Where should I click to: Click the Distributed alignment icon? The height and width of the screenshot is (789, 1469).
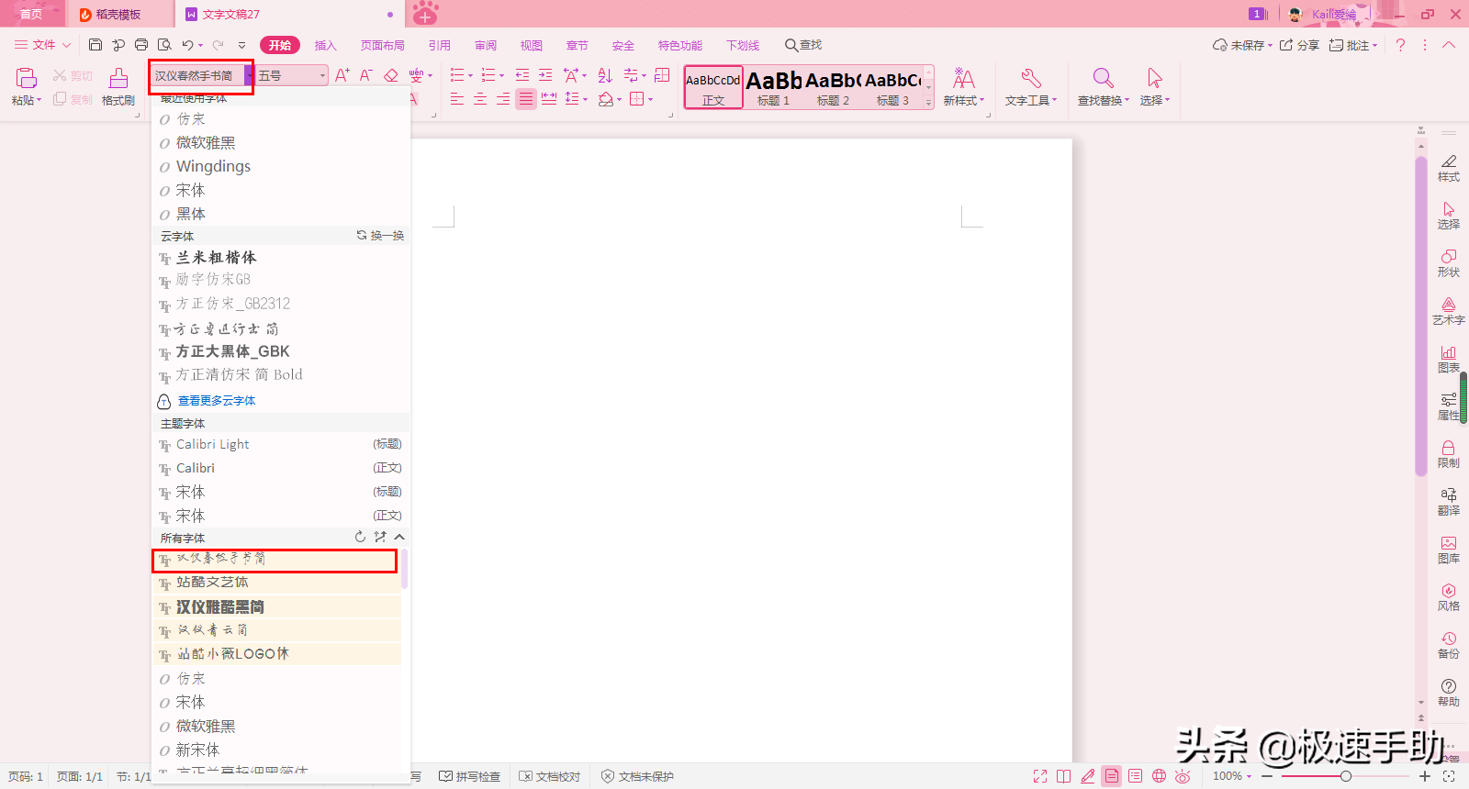(549, 99)
